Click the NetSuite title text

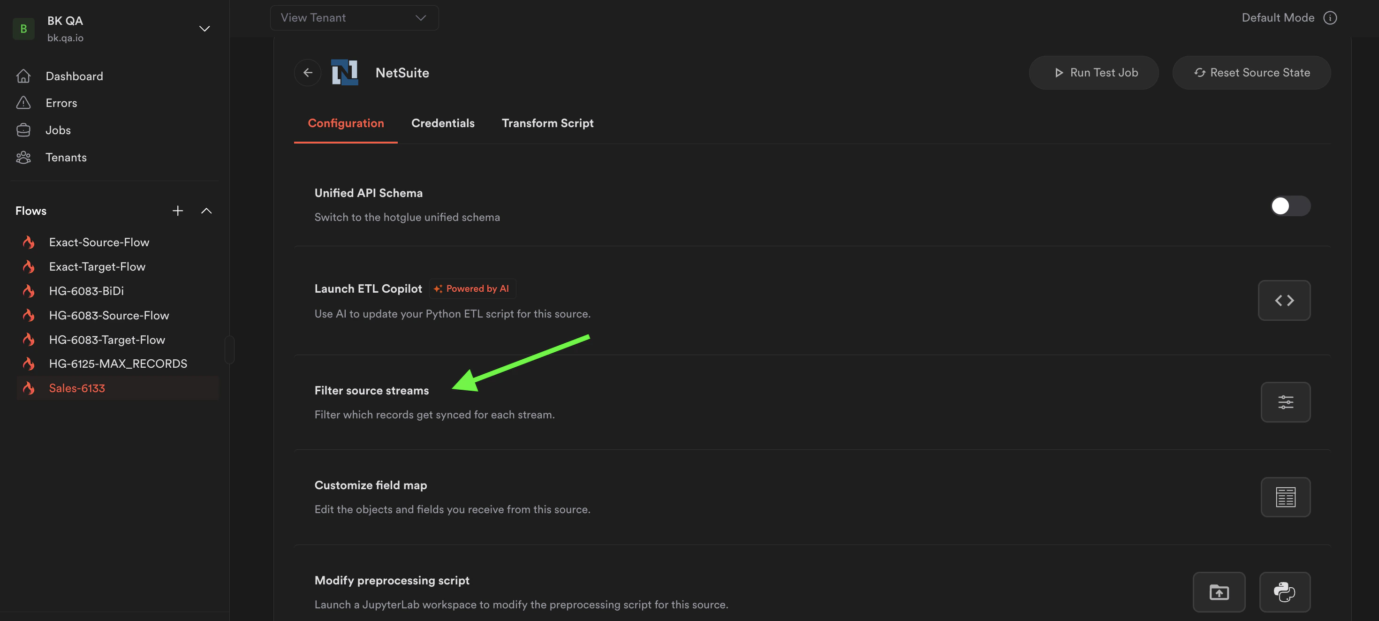[x=402, y=73]
